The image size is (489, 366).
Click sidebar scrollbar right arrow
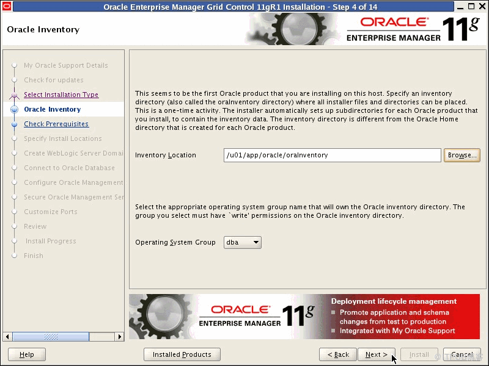[119, 337]
